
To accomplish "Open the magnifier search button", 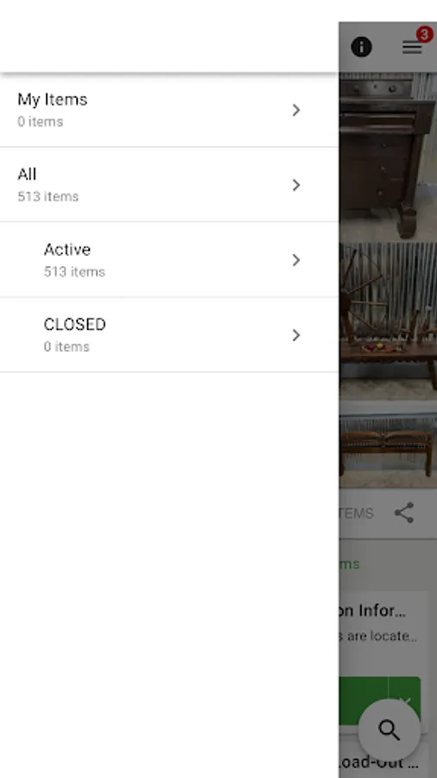I will click(389, 730).
